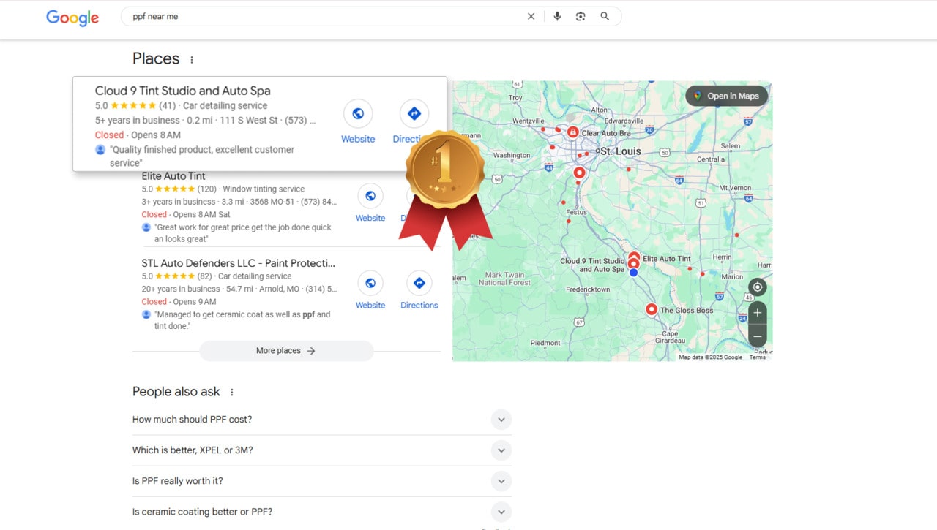Open Places section three-dot menu
The height and width of the screenshot is (530, 937).
point(192,60)
